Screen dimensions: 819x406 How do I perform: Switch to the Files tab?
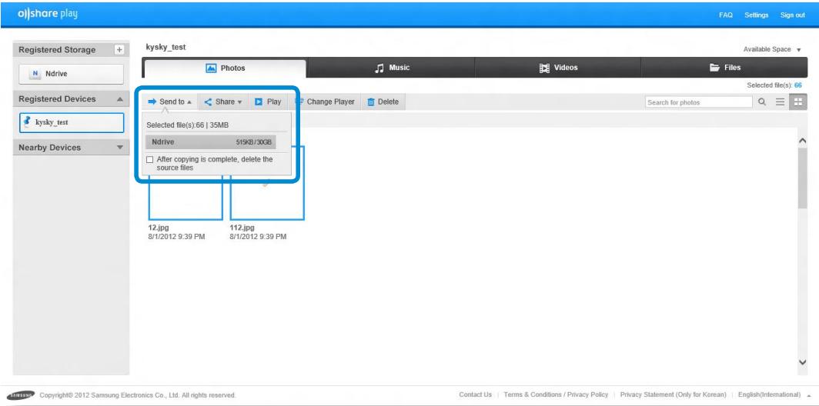tap(724, 68)
